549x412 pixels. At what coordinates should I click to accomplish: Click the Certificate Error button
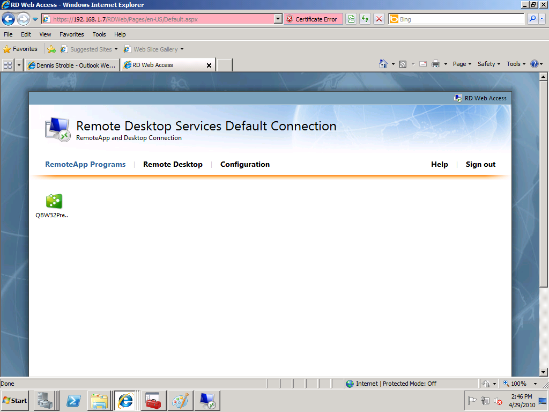pyautogui.click(x=313, y=19)
